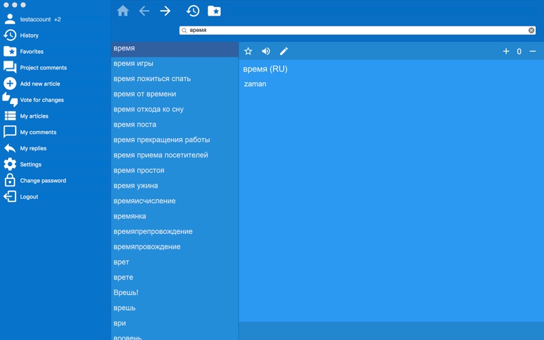Viewport: 544px width, 340px height.
Task: Select время поста entry
Action: 175,124
